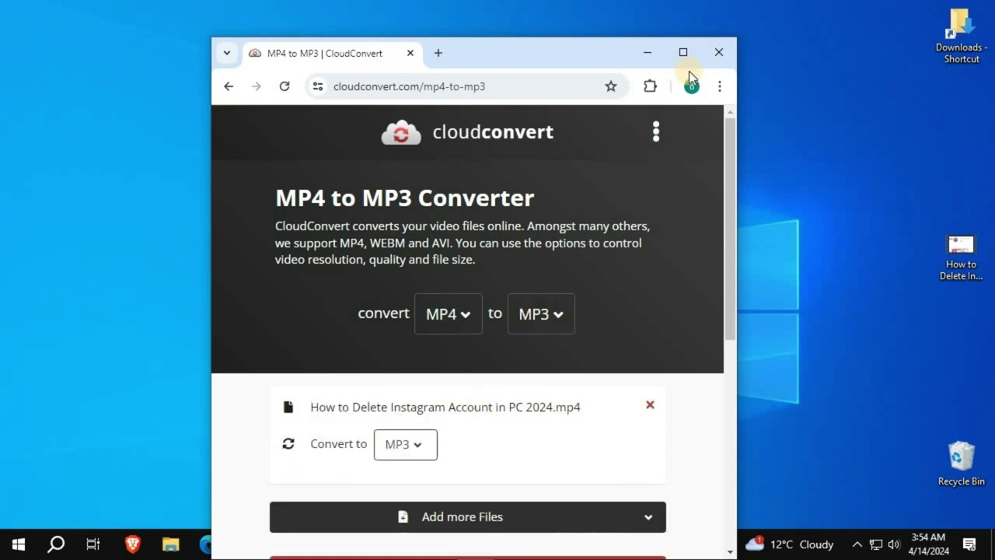Image resolution: width=995 pixels, height=560 pixels.
Task: Open the Chrome extensions puzzle icon
Action: (x=650, y=86)
